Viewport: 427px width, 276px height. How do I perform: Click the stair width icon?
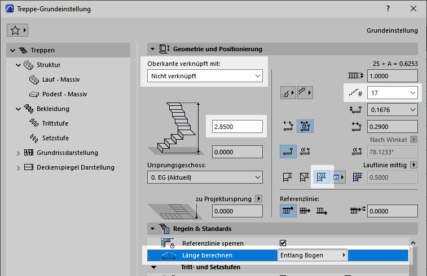point(356,75)
